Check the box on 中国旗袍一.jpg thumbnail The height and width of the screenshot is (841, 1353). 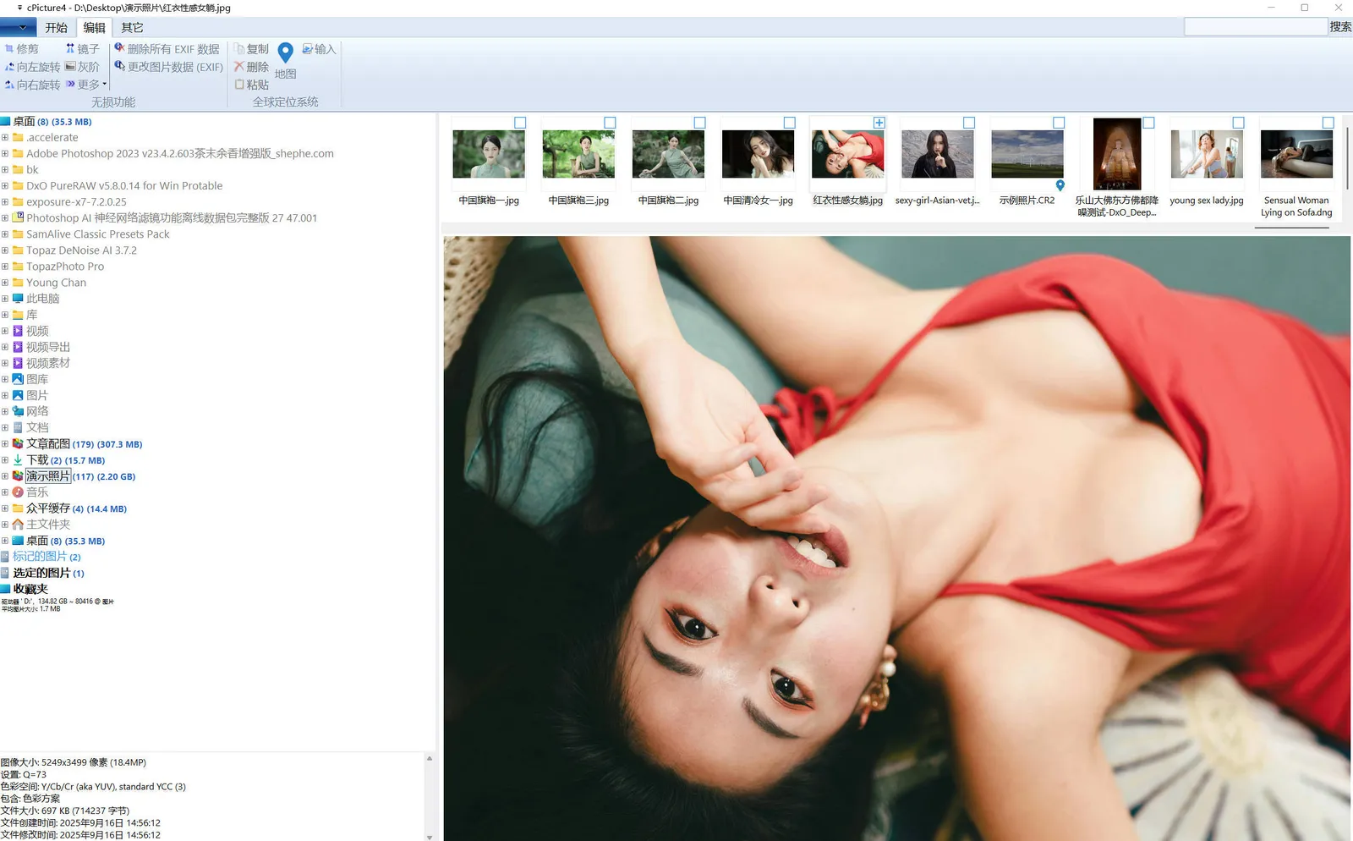(x=520, y=123)
